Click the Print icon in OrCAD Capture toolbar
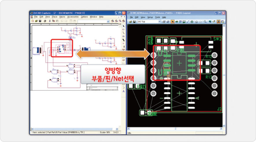This screenshot has height=142, width=256. coord(45,21)
